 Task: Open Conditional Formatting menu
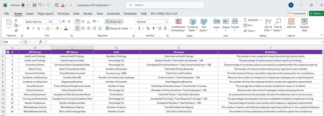(178, 25)
